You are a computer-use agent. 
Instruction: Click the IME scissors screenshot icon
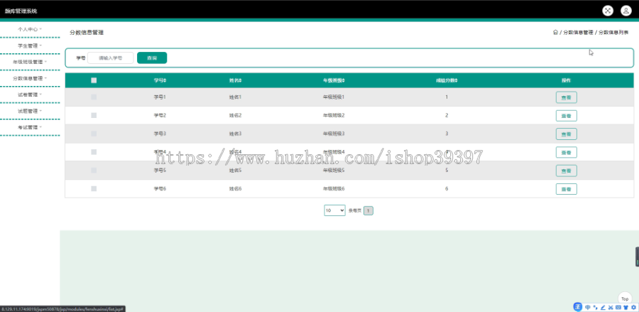click(611, 308)
